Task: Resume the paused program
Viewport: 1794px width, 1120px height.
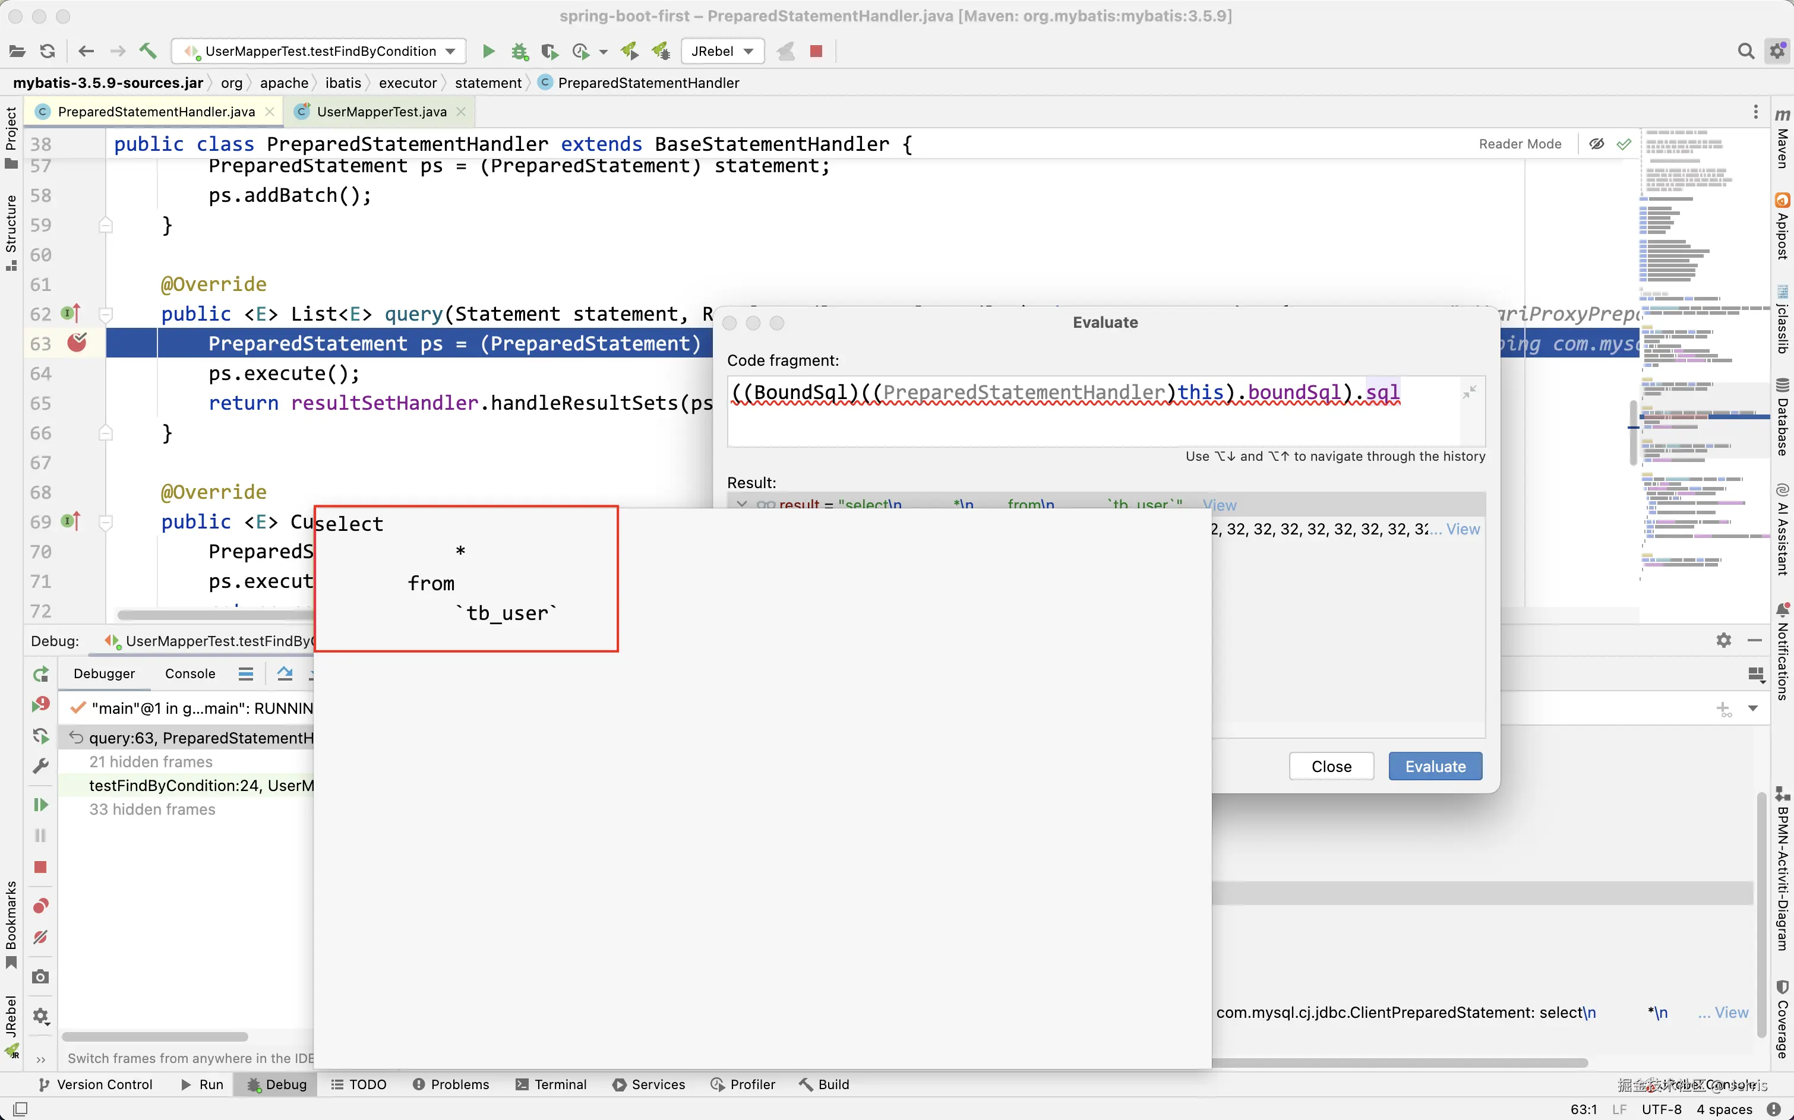Action: (x=41, y=805)
